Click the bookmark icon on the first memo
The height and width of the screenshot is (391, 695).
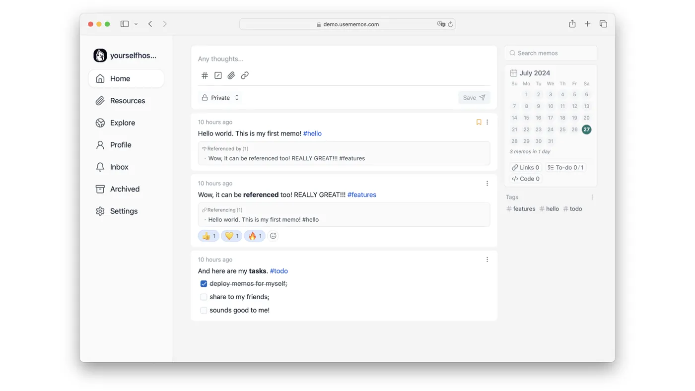(x=479, y=122)
